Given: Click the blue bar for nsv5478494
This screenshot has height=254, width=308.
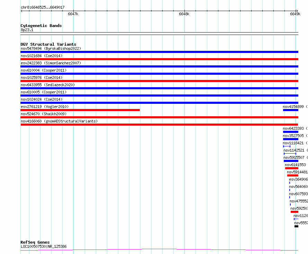Looking at the screenshot, I should pos(159,52).
